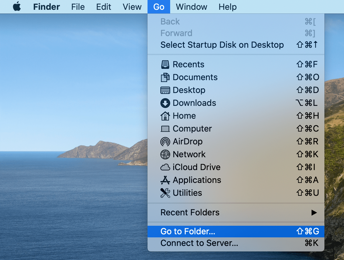344x260 pixels.
Task: Expand the Recent Folders submenu
Action: [x=189, y=212]
